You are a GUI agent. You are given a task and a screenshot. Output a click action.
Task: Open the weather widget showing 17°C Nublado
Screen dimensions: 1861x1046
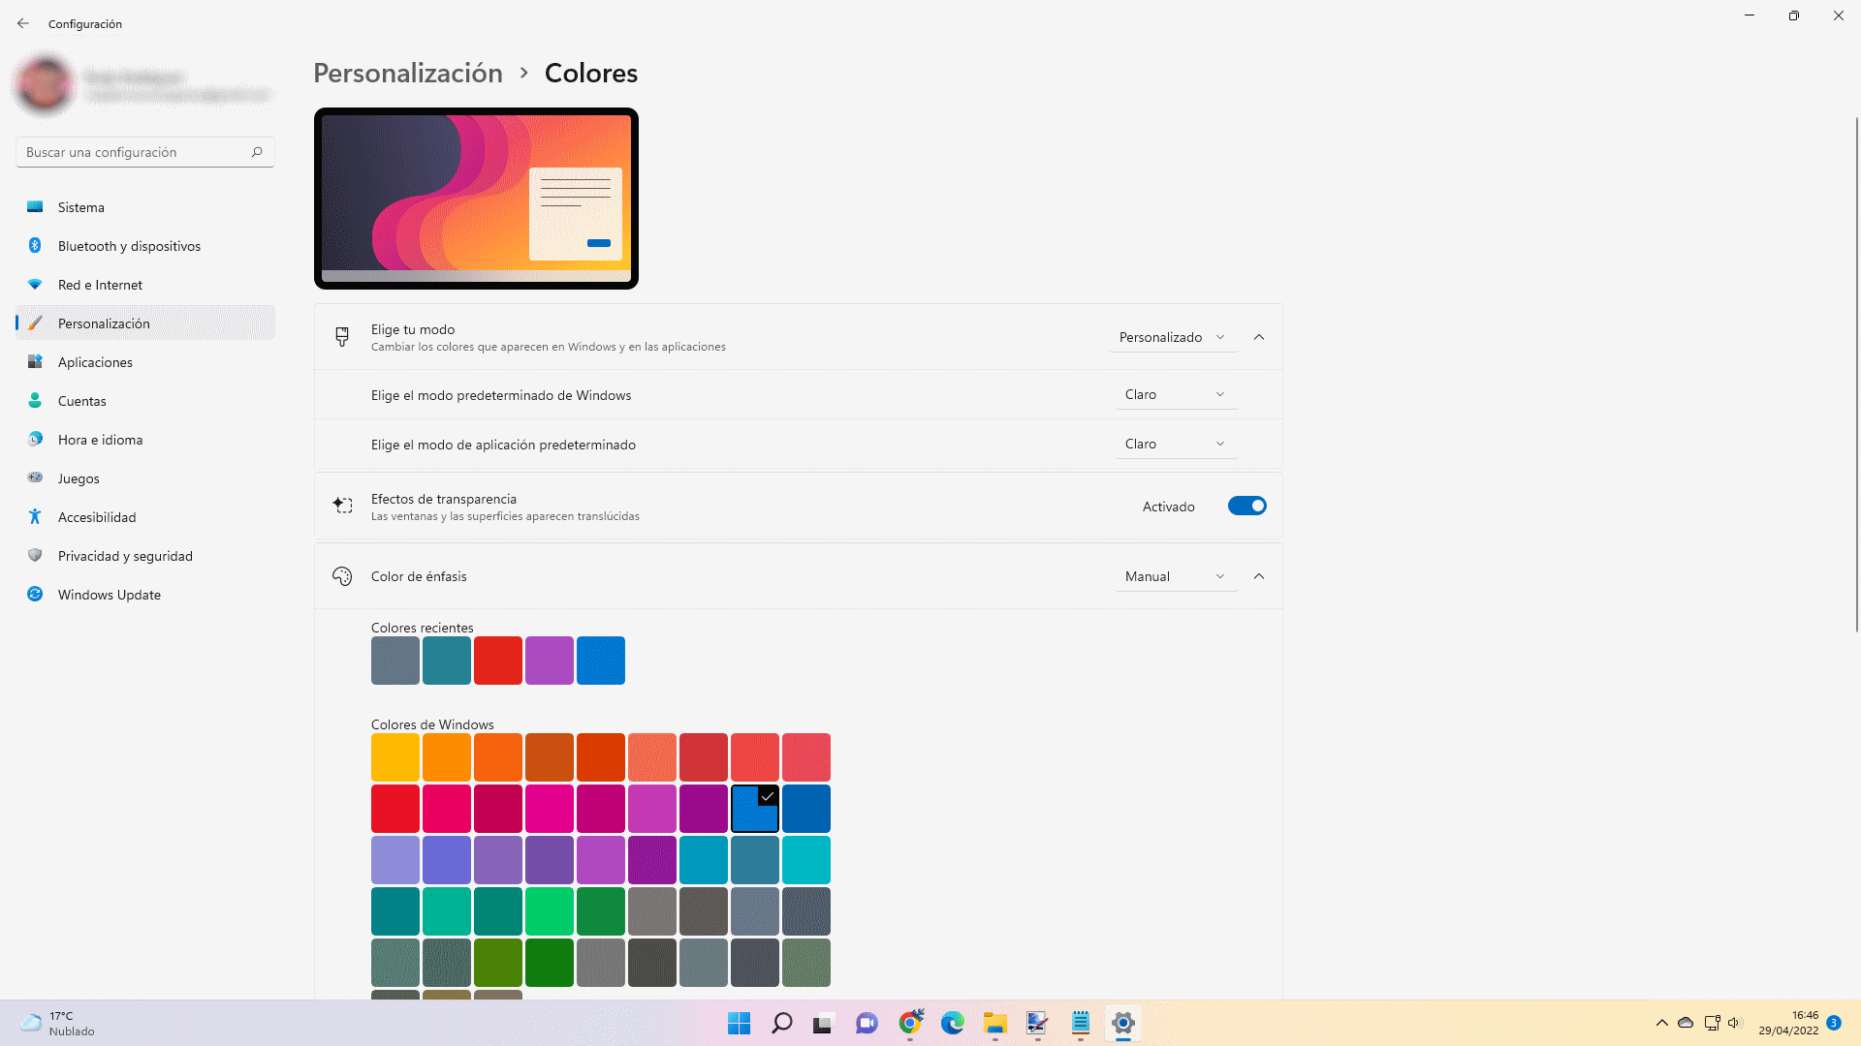click(58, 1023)
